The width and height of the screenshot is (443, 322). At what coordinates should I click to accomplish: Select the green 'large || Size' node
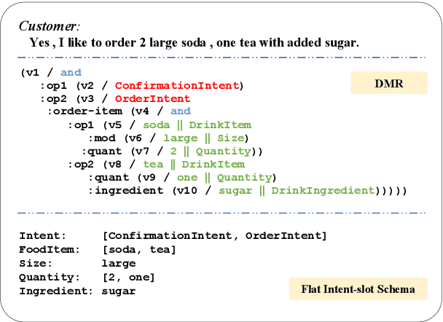[x=205, y=138]
